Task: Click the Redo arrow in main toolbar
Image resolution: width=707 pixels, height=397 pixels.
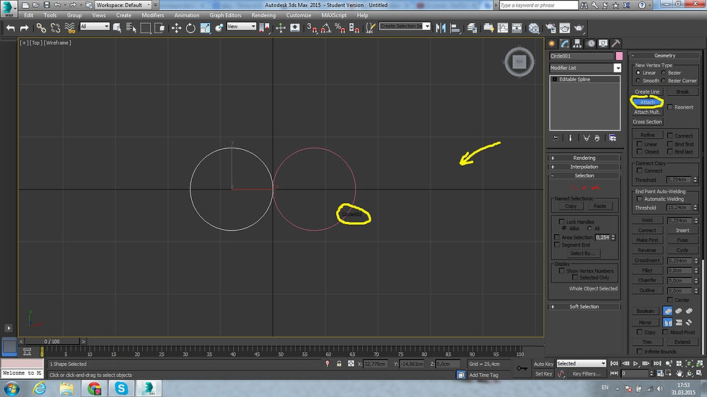Action: pyautogui.click(x=25, y=28)
